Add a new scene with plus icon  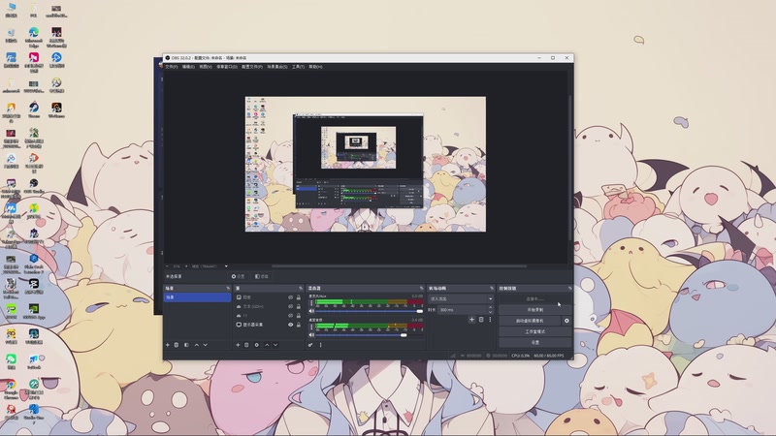coord(167,345)
